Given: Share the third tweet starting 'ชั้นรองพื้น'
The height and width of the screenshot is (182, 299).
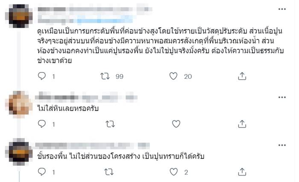Looking at the screenshot, I should pos(242,172).
